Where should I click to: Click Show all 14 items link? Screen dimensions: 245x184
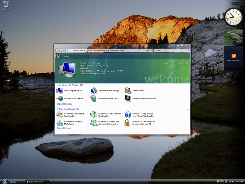click(65, 104)
